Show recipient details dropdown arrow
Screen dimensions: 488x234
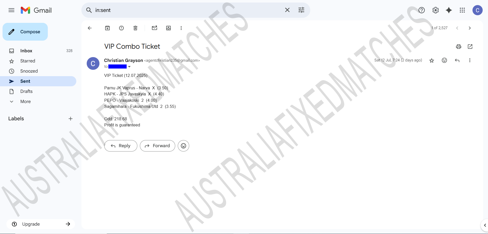tap(129, 67)
